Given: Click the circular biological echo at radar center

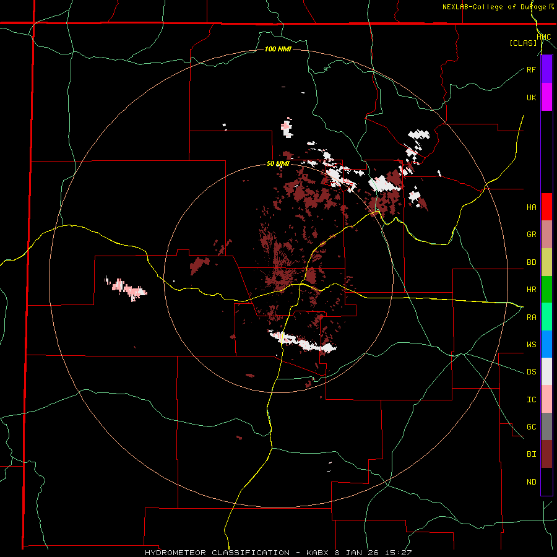Looking at the screenshot, I should pos(280,277).
